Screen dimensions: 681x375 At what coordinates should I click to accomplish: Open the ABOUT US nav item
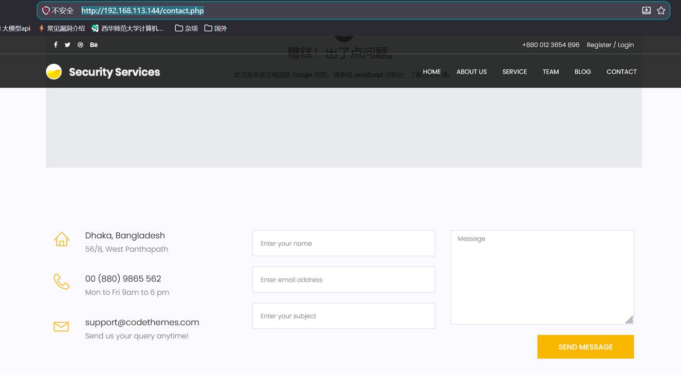click(471, 72)
